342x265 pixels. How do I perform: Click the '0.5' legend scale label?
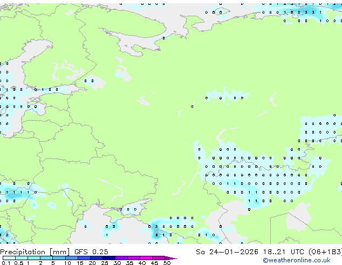18,263
